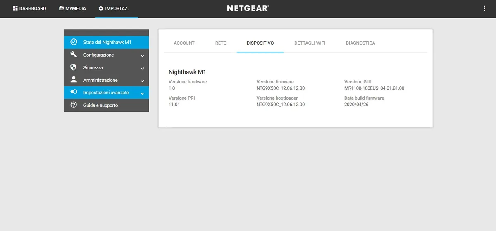This screenshot has height=231, width=496.
Task: Select Stato del Nighthawk M1 menu entry
Action: pos(107,42)
